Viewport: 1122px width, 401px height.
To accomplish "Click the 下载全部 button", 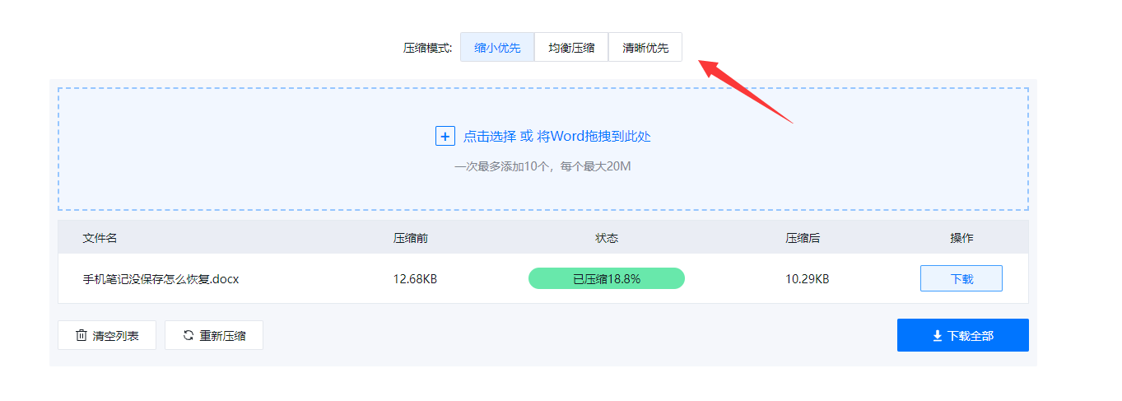I will point(962,336).
